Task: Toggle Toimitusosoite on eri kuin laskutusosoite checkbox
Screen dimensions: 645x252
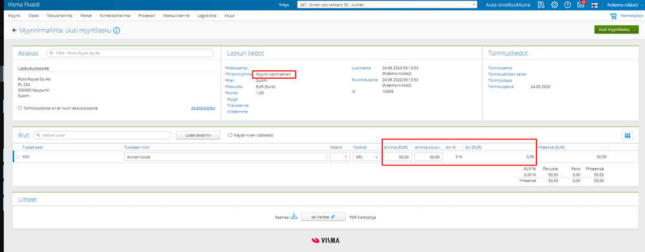Action: point(20,108)
